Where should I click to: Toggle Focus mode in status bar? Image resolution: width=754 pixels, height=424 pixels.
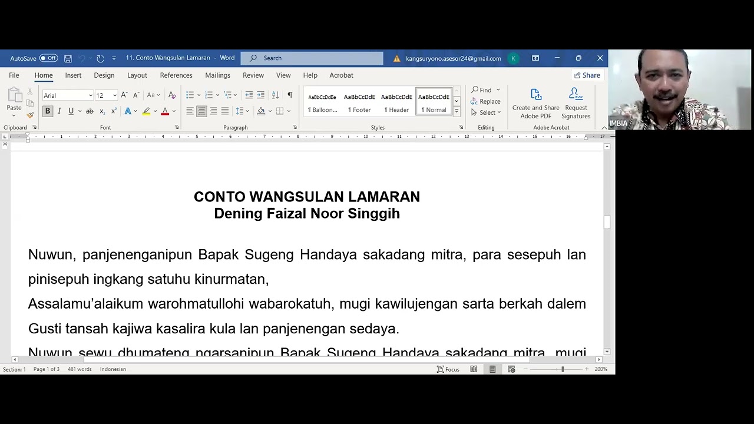point(448,369)
